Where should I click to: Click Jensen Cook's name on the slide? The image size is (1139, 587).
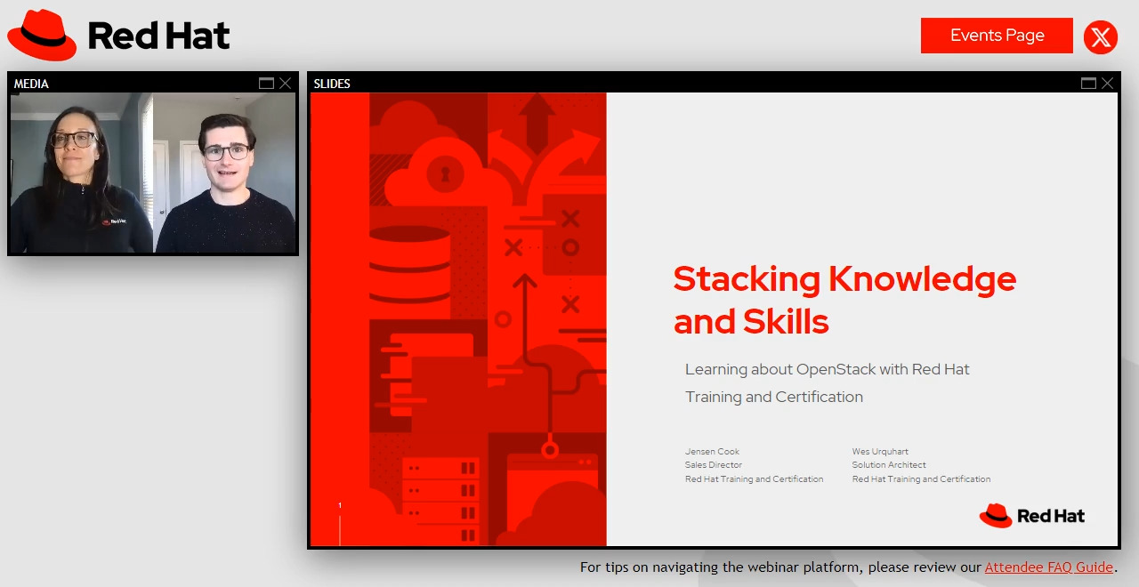point(712,451)
